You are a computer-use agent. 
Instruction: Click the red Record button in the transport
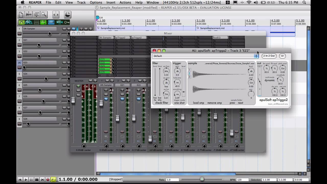(x=48, y=180)
